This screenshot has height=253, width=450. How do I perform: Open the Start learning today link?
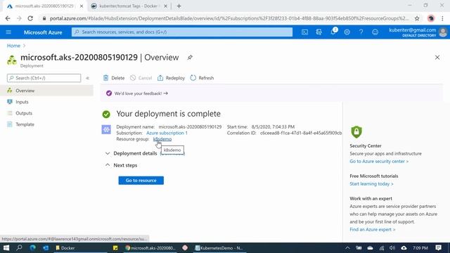(x=371, y=184)
